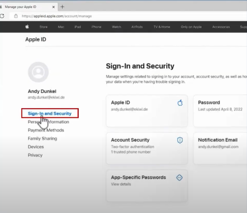Open Only on Apple menu
Screen dimensions: 247x213
pos(191,27)
